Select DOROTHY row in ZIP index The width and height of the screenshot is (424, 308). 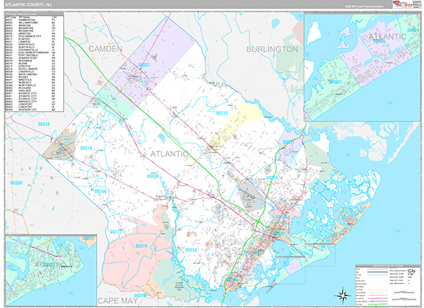31,66
